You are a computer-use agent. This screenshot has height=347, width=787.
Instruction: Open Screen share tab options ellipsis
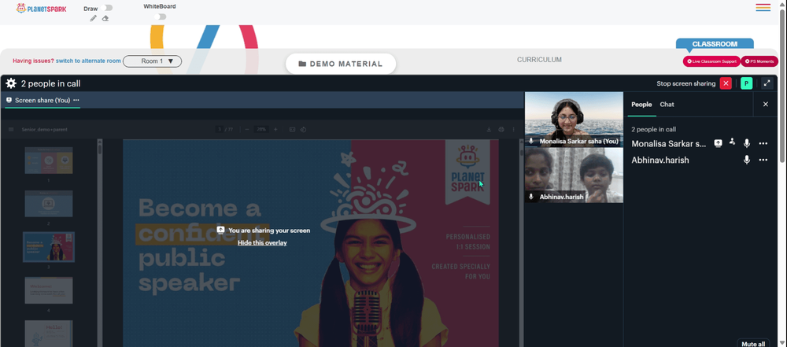point(76,100)
